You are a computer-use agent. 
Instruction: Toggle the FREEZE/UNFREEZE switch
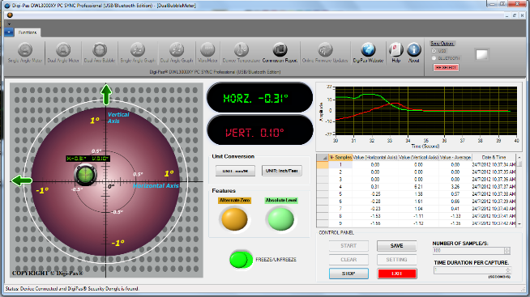(241, 260)
